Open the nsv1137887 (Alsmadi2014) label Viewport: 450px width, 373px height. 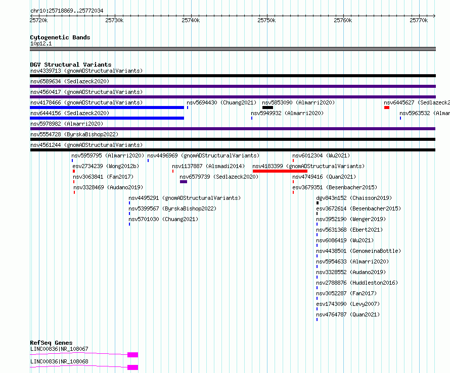click(208, 166)
